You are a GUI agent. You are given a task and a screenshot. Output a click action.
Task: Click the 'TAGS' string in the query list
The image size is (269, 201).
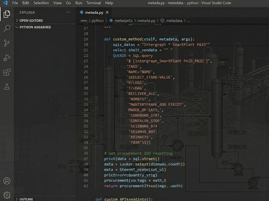coord(133,66)
